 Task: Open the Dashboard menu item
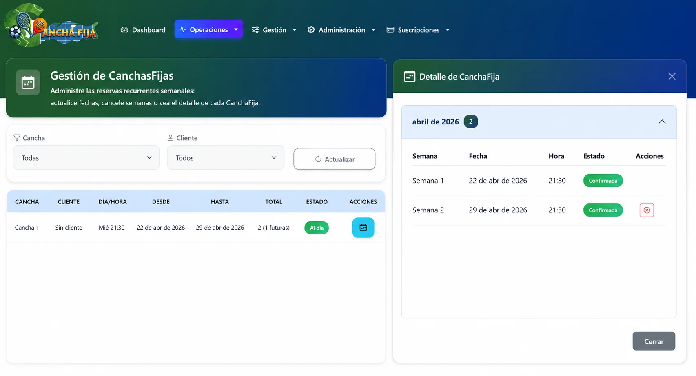[x=143, y=30]
